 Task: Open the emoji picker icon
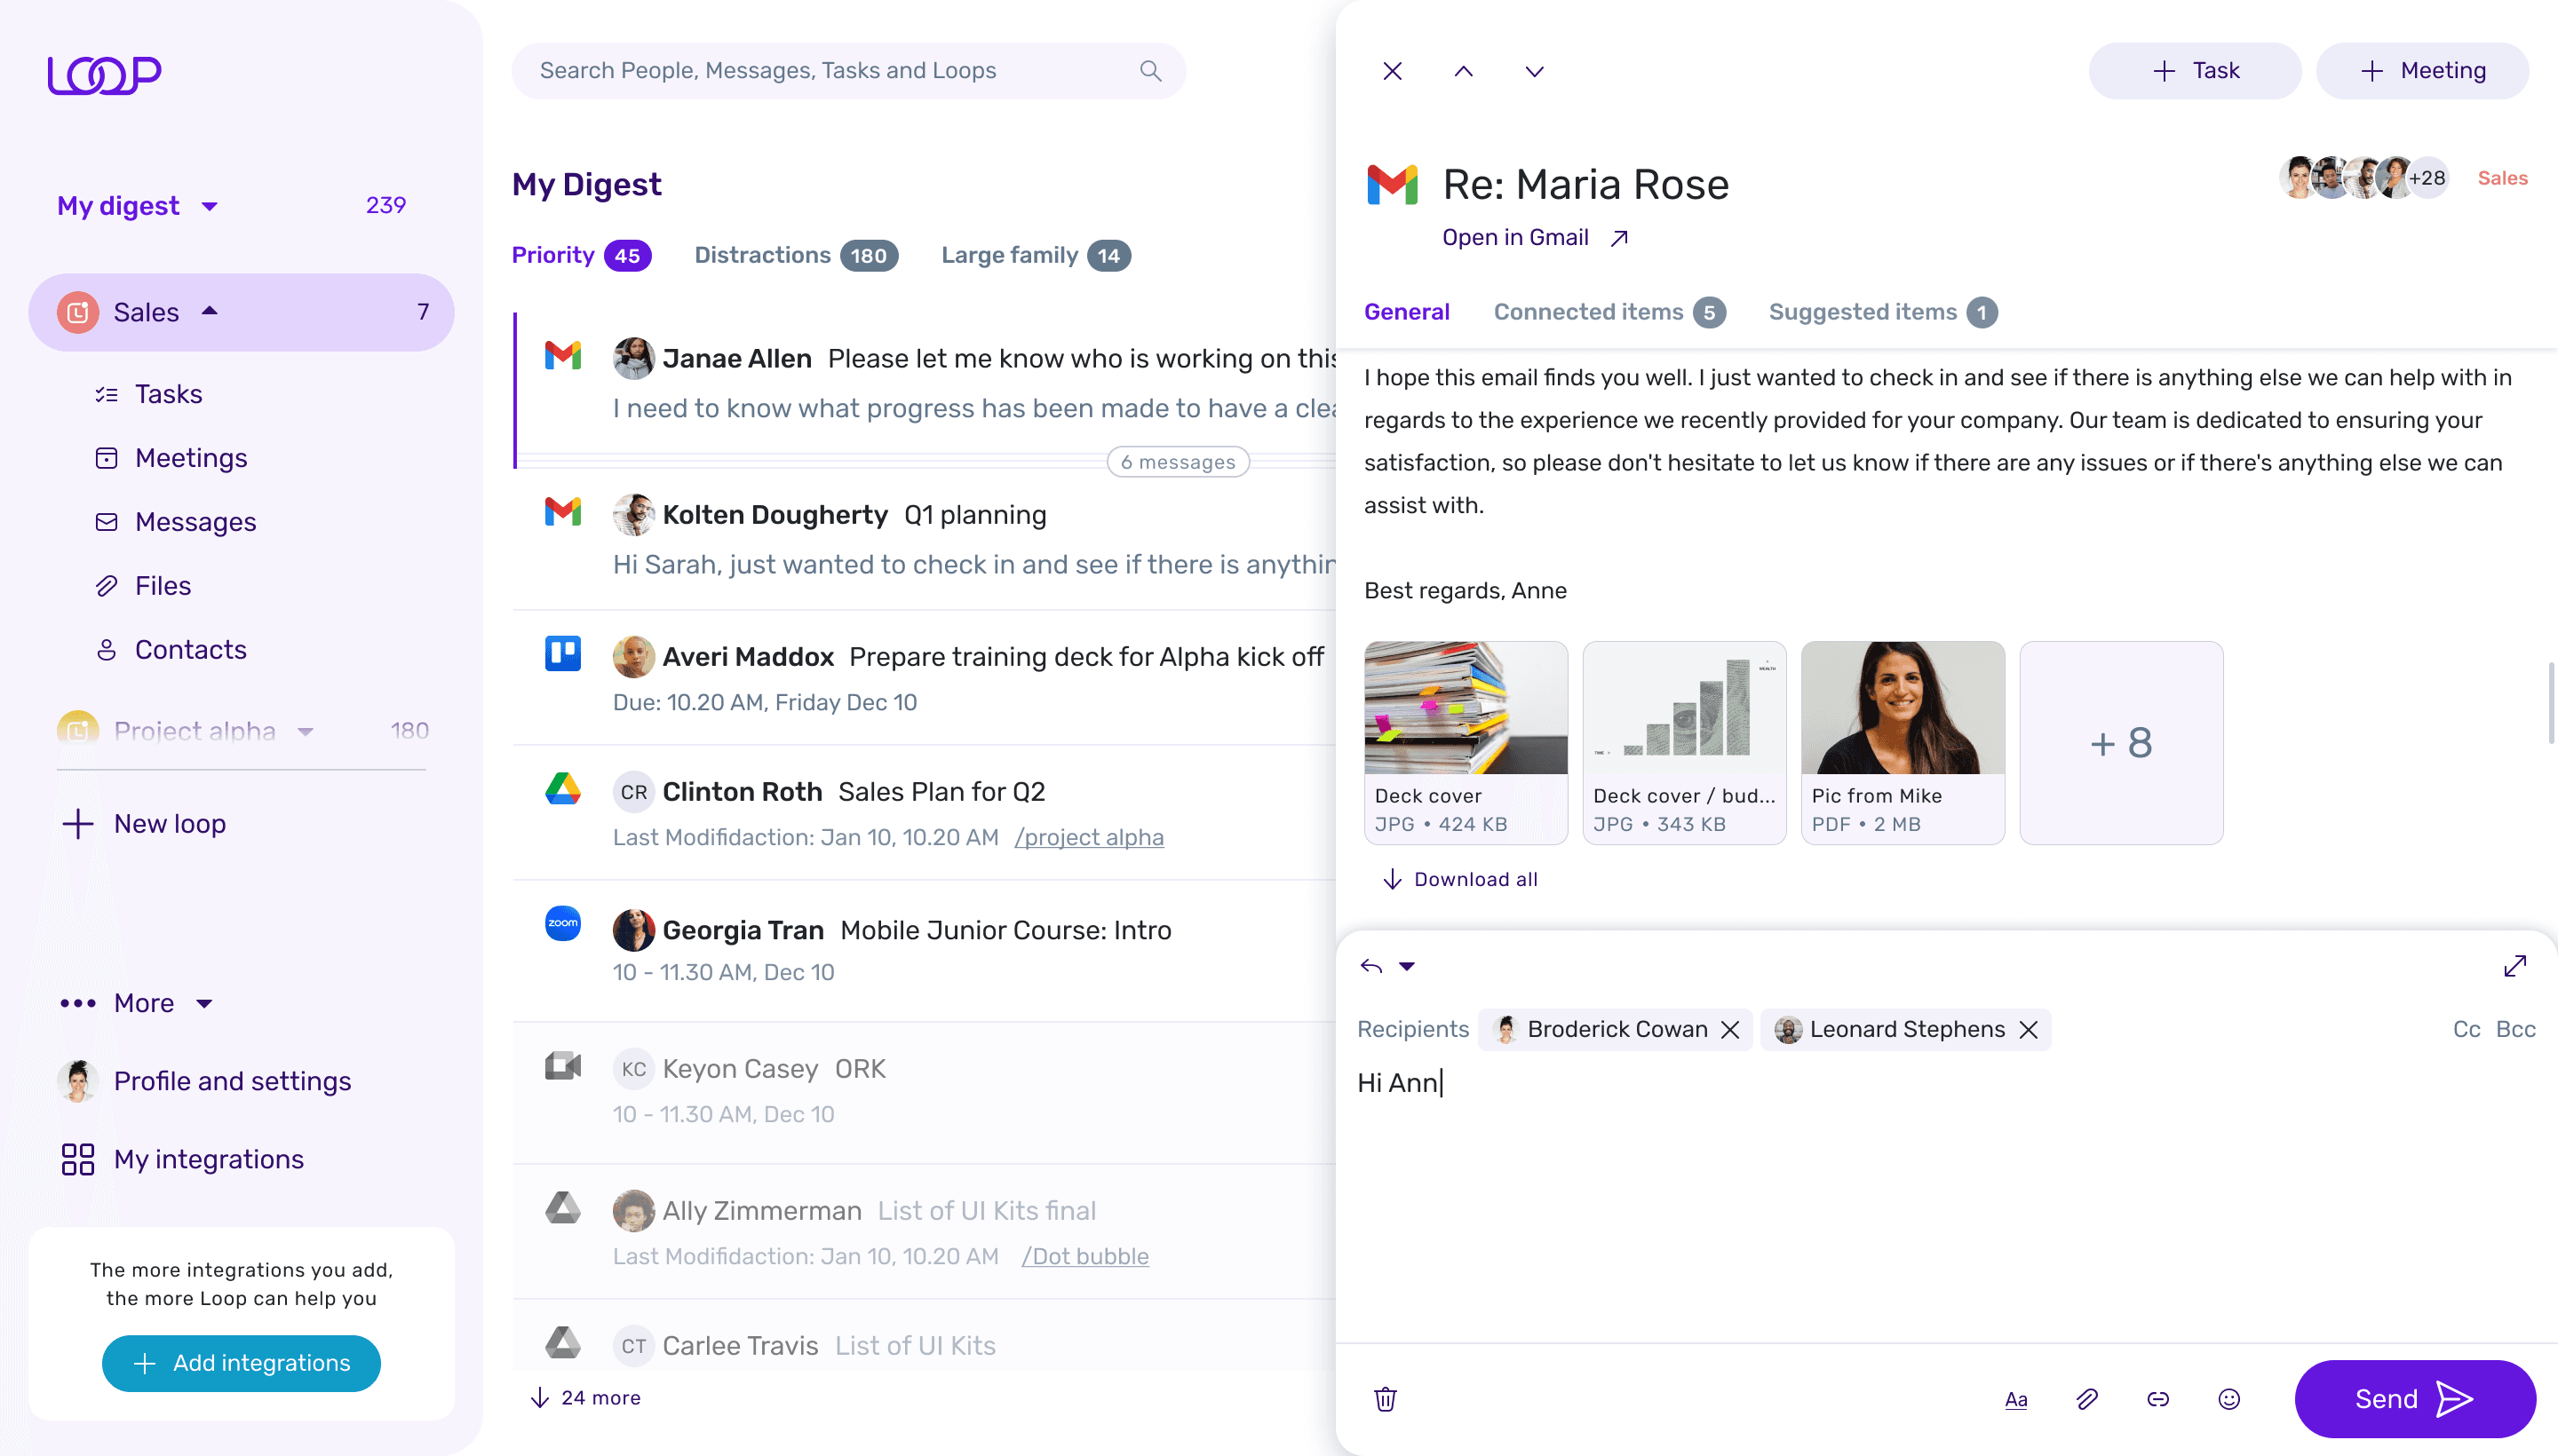pyautogui.click(x=2228, y=1399)
